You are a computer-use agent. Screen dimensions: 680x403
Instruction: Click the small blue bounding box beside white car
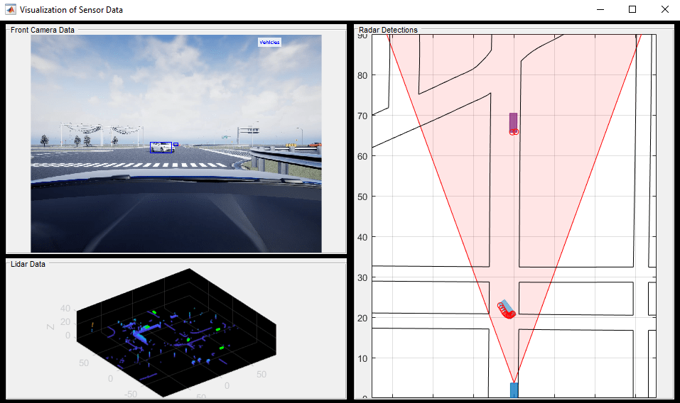[176, 144]
